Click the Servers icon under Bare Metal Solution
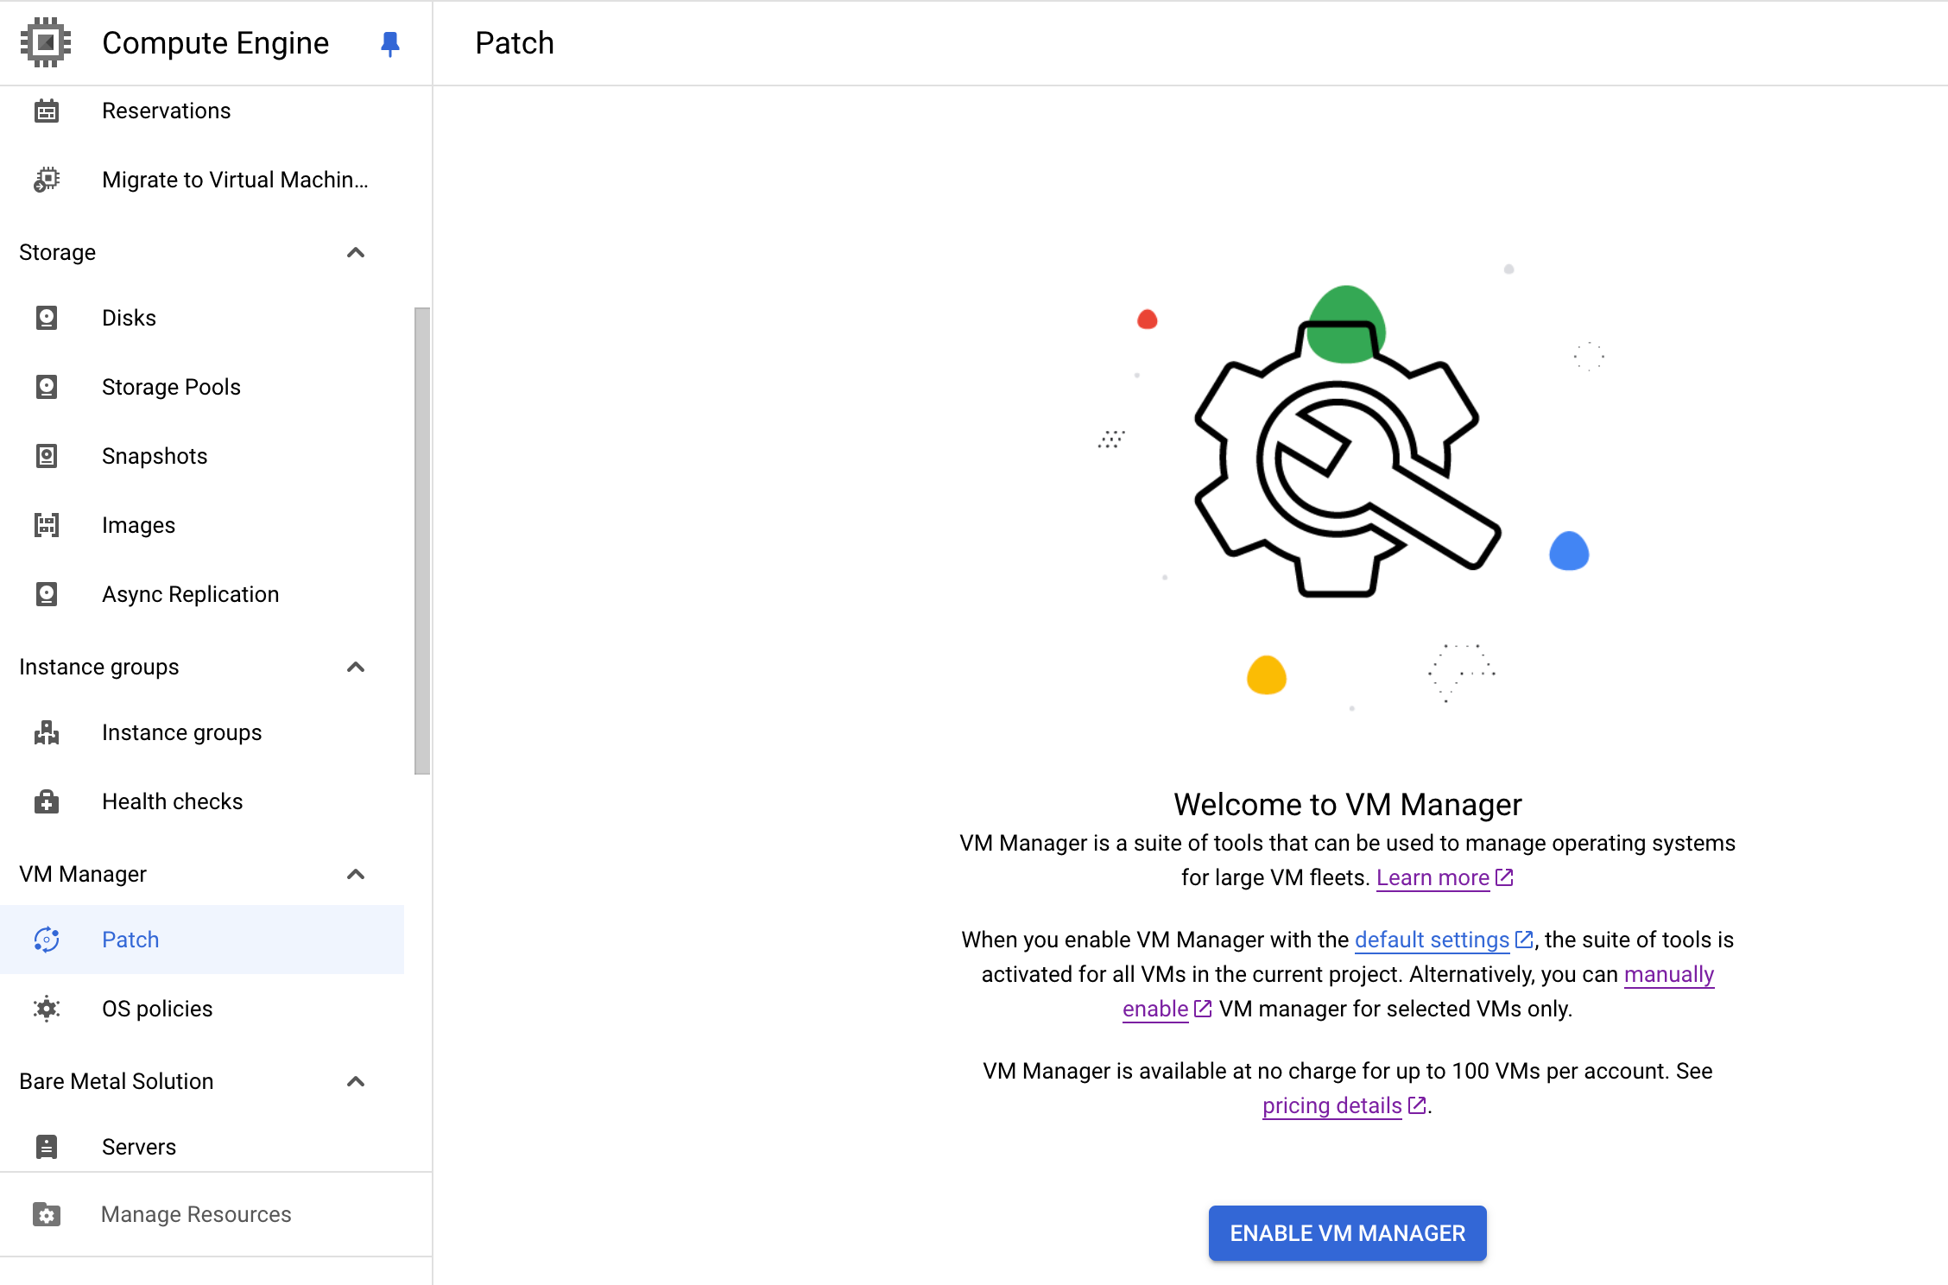Viewport: 1948px width, 1285px height. point(47,1146)
